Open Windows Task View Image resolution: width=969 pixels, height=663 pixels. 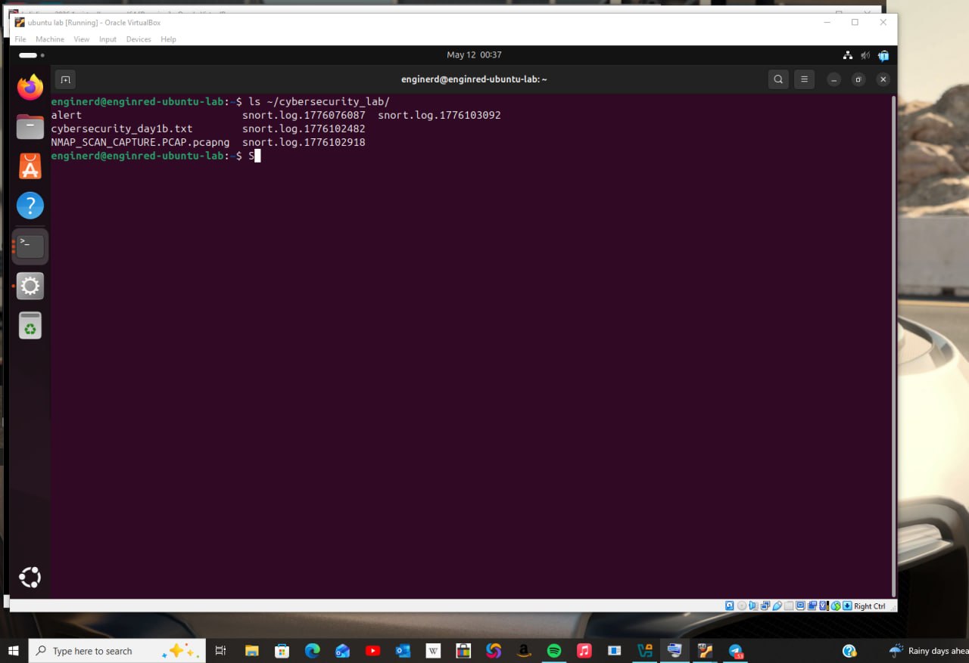click(x=220, y=650)
